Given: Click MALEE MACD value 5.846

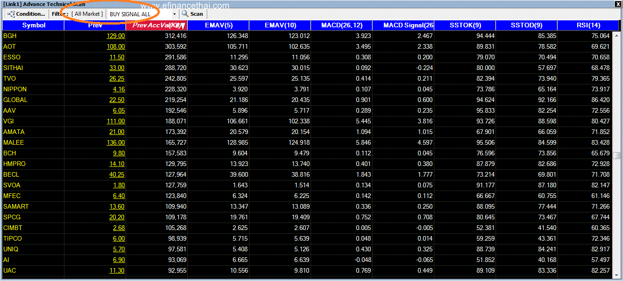Looking at the screenshot, I should pyautogui.click(x=363, y=142).
